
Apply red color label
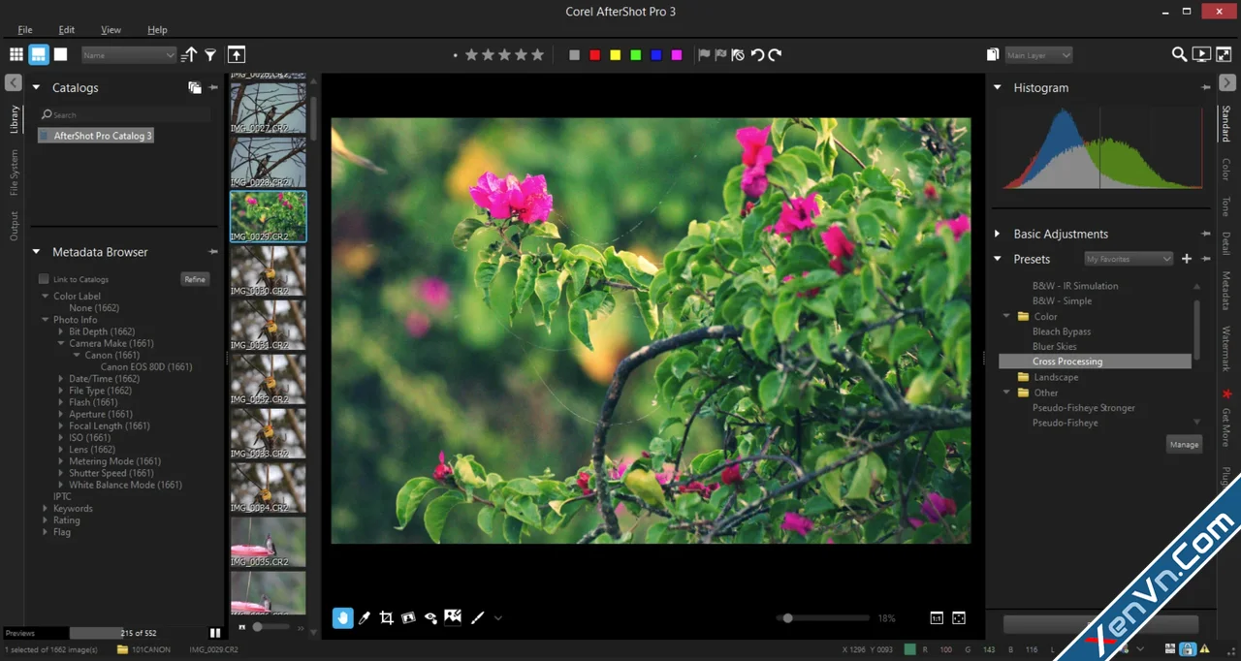(x=595, y=55)
